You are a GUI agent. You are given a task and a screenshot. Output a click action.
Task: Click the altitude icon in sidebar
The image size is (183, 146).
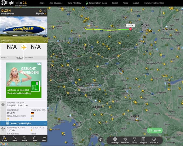[x=3, y=129]
